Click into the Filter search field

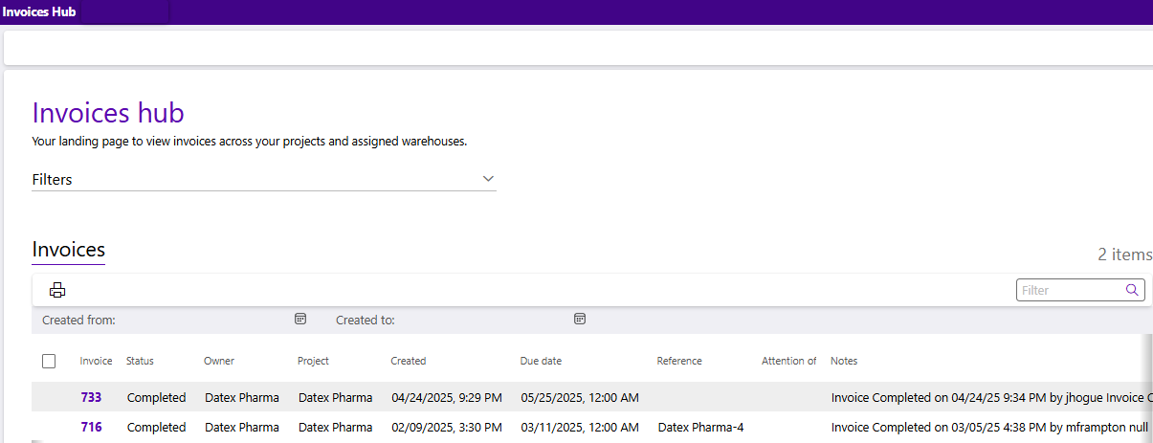pos(1070,290)
